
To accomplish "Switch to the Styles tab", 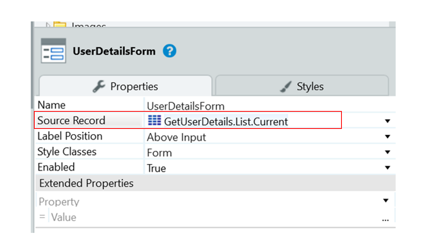I will tap(310, 86).
